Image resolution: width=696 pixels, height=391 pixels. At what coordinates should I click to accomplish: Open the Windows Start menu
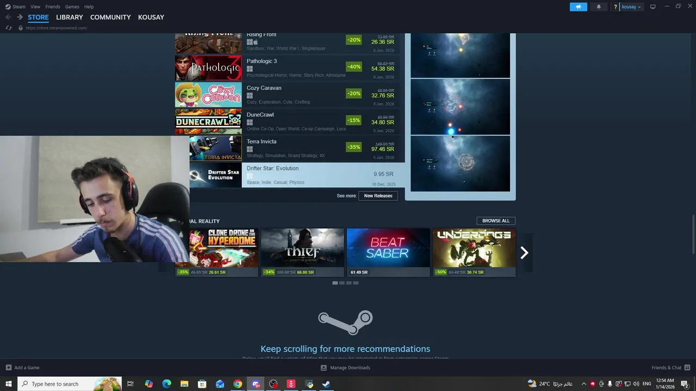click(8, 384)
